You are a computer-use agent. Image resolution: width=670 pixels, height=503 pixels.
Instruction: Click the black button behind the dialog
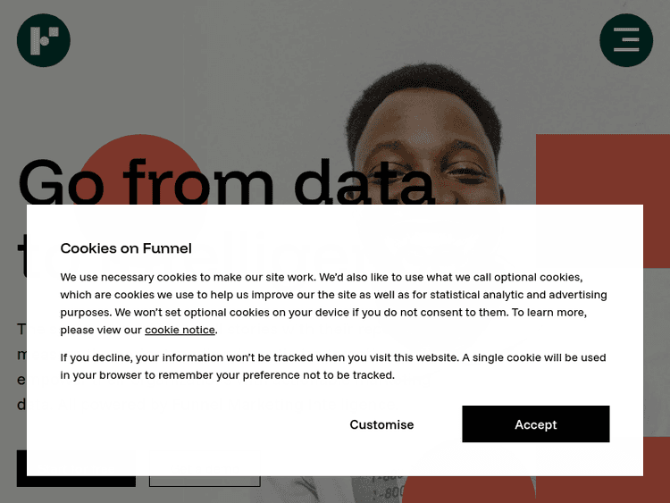point(76,482)
